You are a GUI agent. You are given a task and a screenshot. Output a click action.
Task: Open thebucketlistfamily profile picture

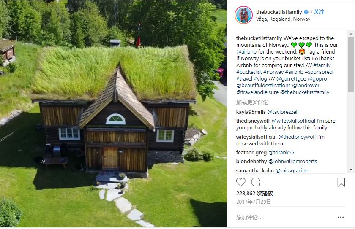tap(243, 15)
